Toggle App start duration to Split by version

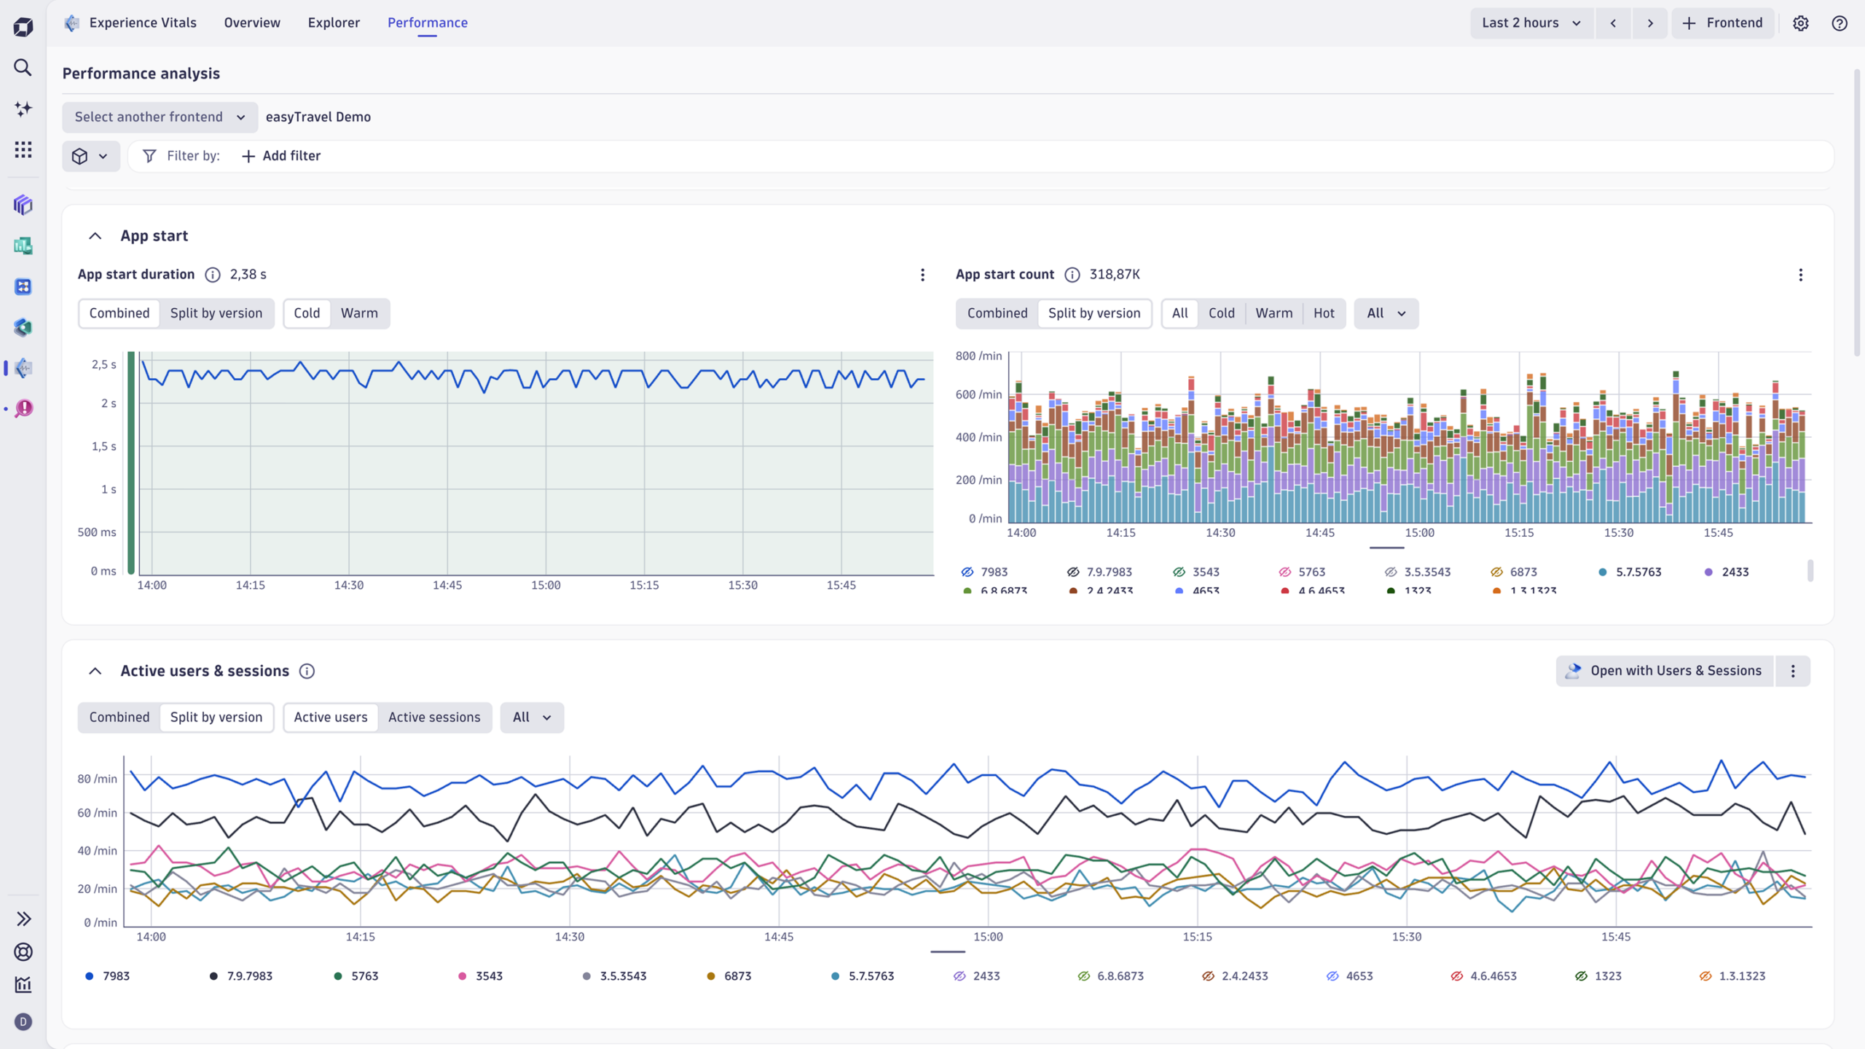coord(216,313)
